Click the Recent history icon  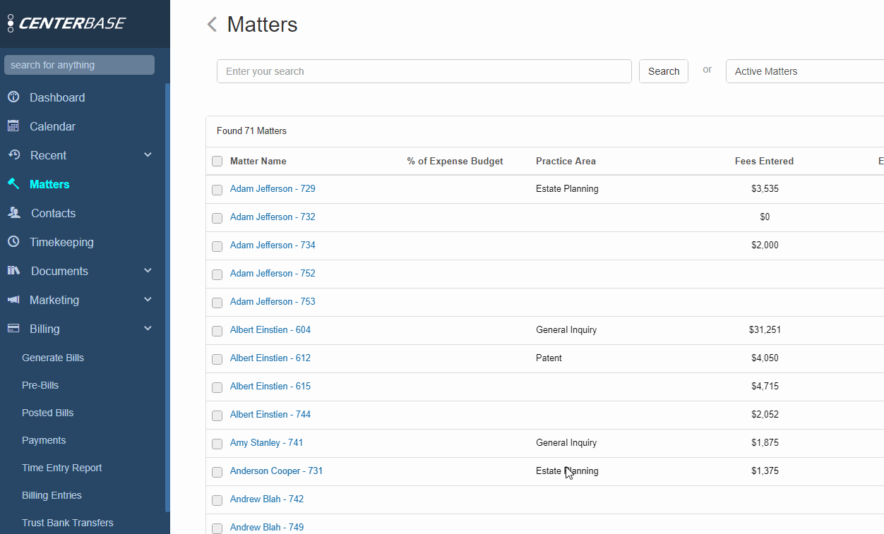pos(13,155)
